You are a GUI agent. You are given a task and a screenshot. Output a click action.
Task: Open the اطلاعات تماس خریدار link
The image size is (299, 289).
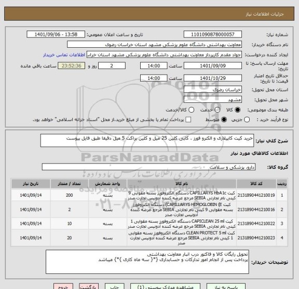pyautogui.click(x=64, y=55)
